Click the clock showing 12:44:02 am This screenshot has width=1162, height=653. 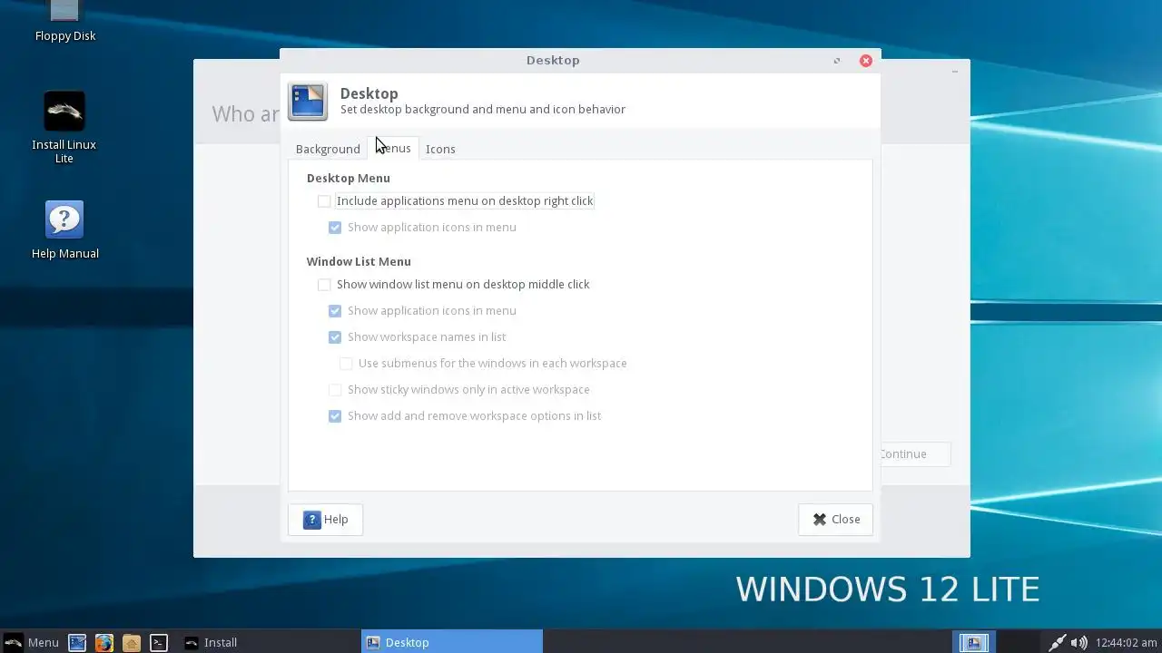coord(1126,642)
